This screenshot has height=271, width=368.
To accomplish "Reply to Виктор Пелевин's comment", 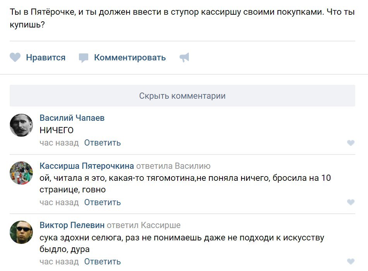I will tap(103, 262).
